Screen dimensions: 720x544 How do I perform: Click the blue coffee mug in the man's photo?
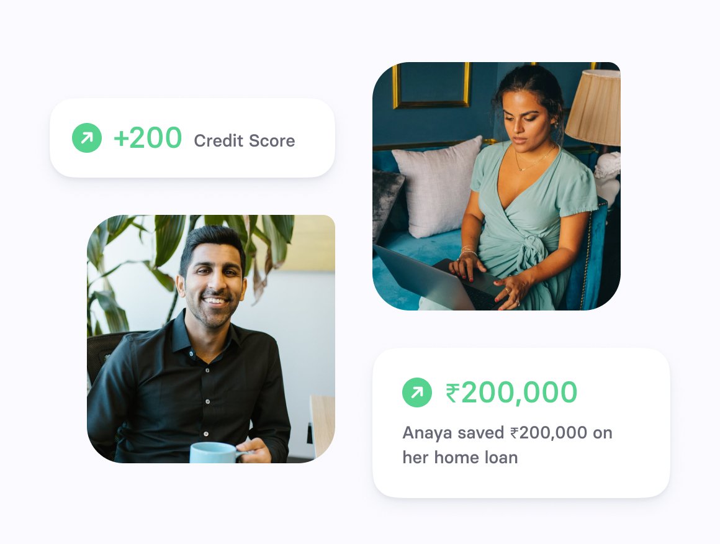click(214, 453)
